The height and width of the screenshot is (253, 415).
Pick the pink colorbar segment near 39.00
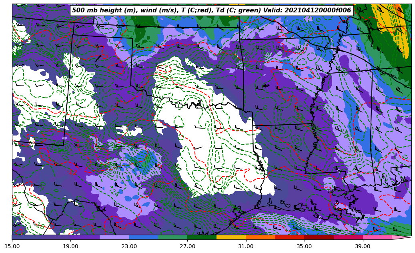coord(377,237)
